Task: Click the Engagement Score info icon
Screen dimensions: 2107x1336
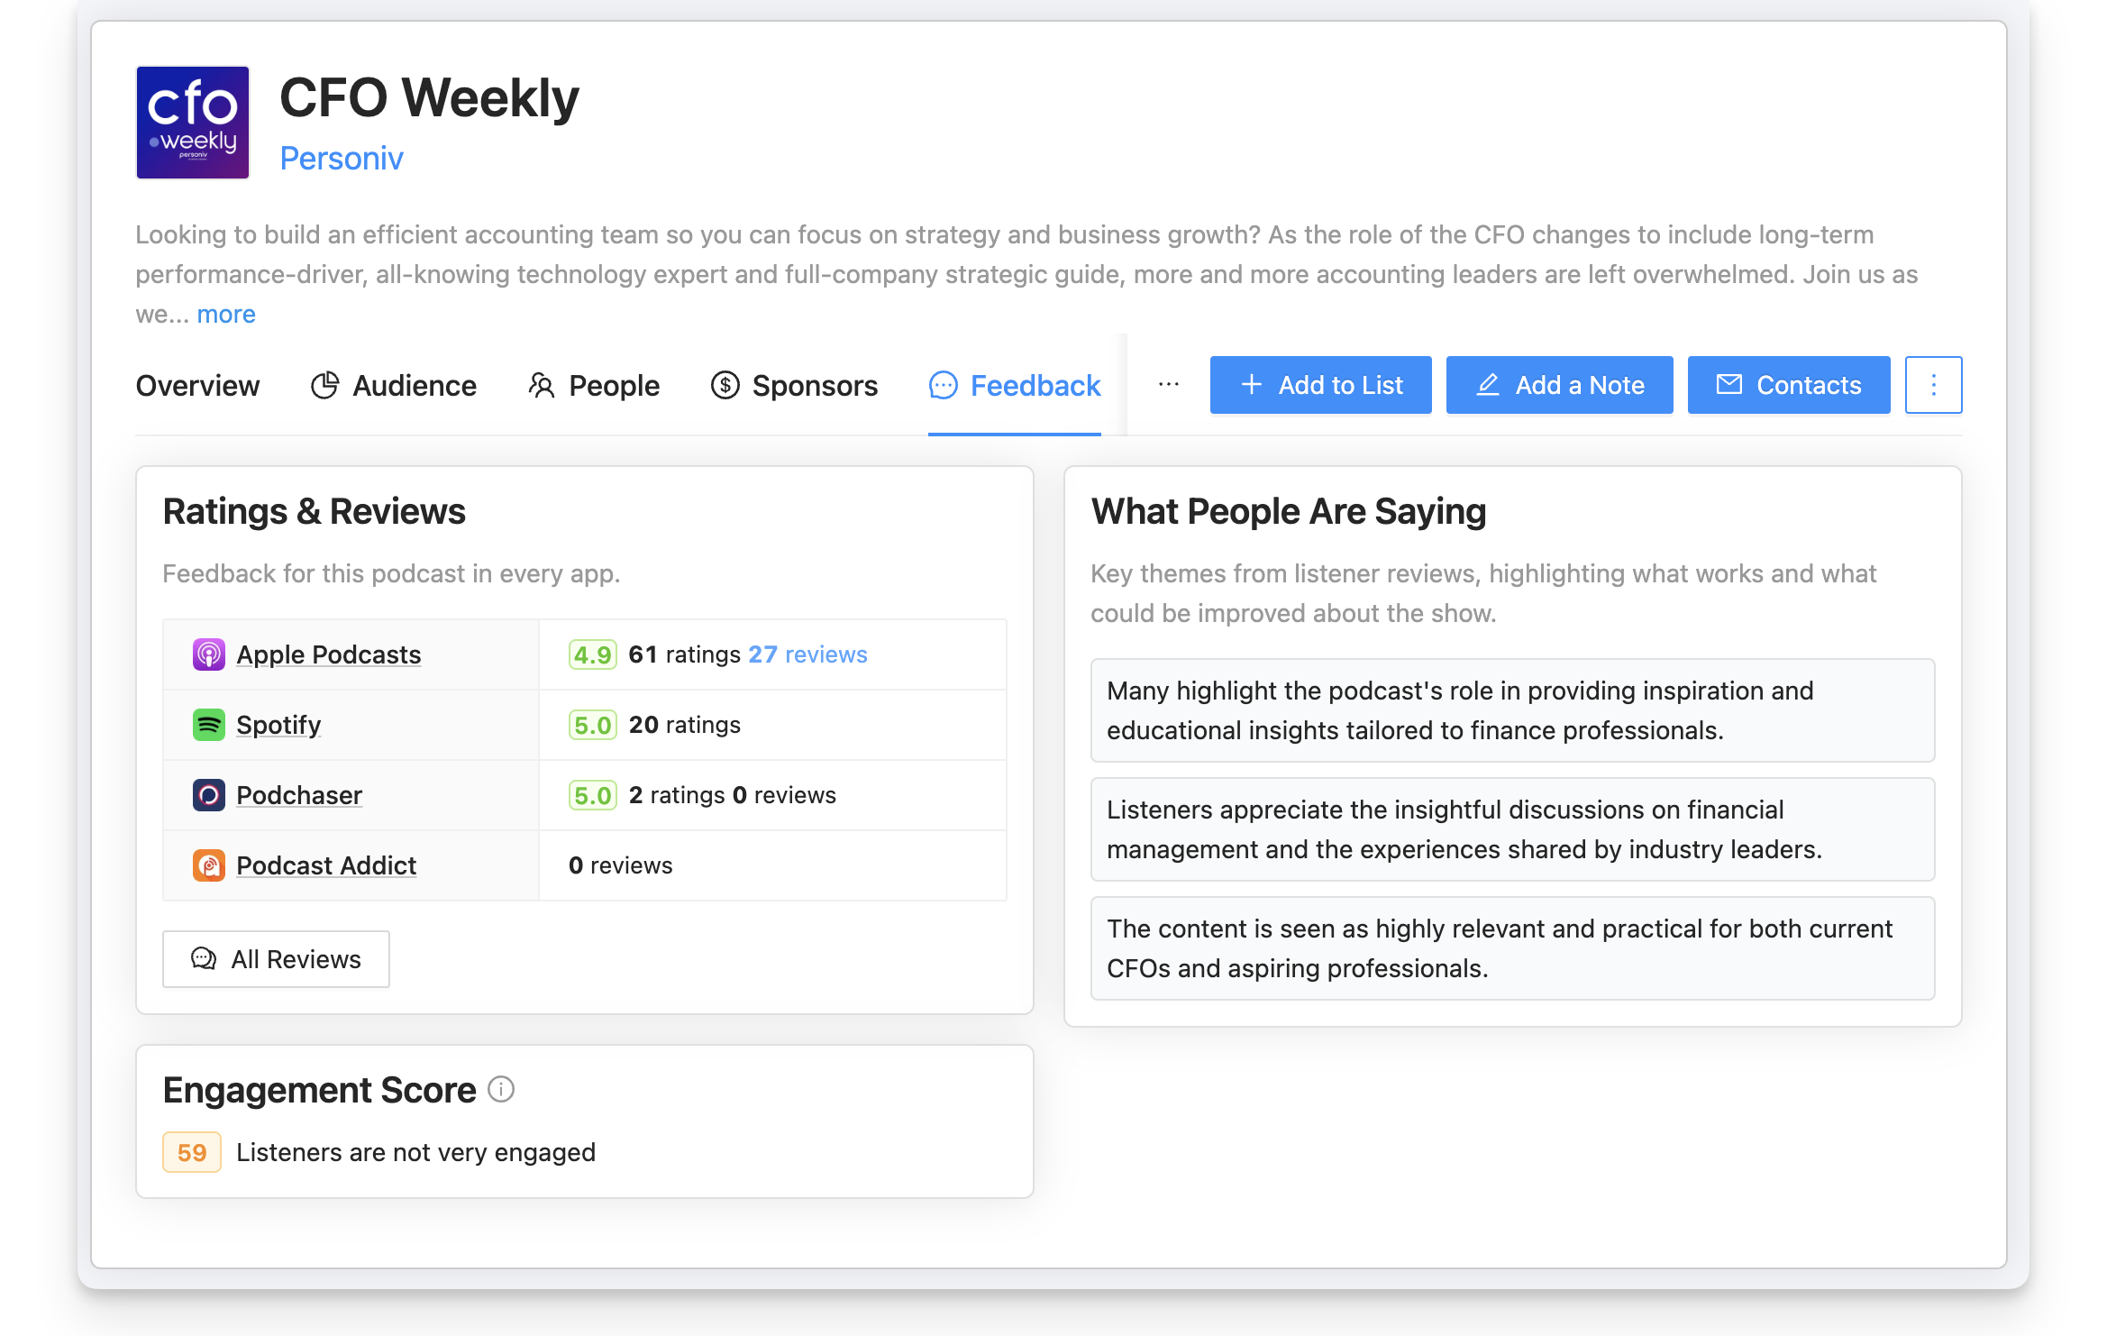Action: 501,1090
